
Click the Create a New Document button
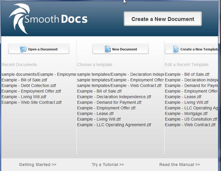tap(163, 19)
